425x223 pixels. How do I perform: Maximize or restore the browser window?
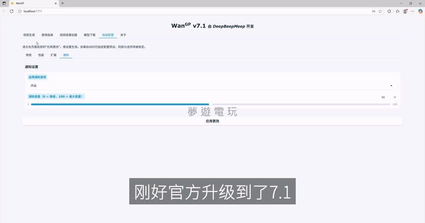[x=410, y=3]
